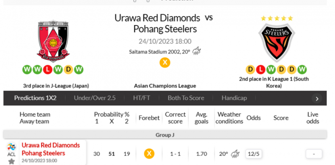
Task: Open the Predictions 1X2 tab
Action: click(x=35, y=98)
